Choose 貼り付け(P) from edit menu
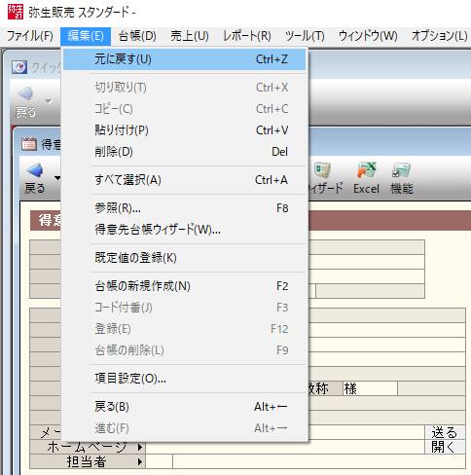Screen dimensions: 471x475 click(x=184, y=130)
